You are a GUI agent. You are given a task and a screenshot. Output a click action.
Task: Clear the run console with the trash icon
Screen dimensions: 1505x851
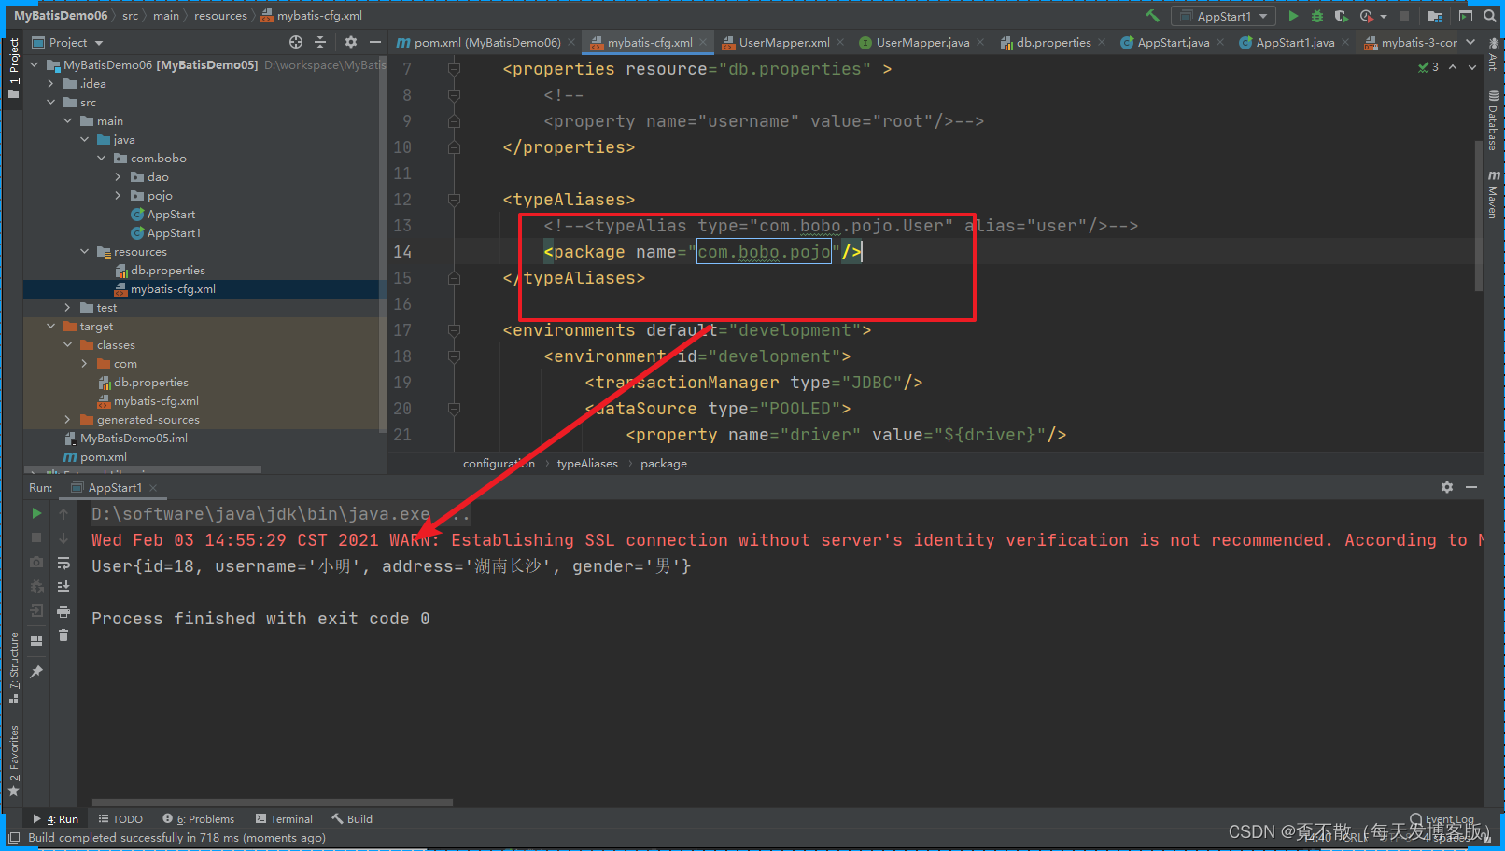coord(63,635)
